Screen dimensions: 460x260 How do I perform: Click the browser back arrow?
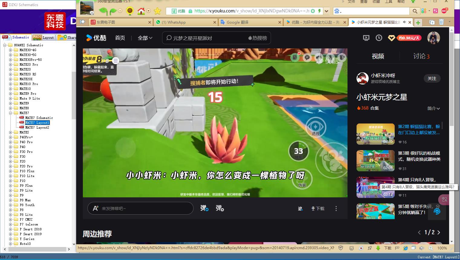point(103,11)
